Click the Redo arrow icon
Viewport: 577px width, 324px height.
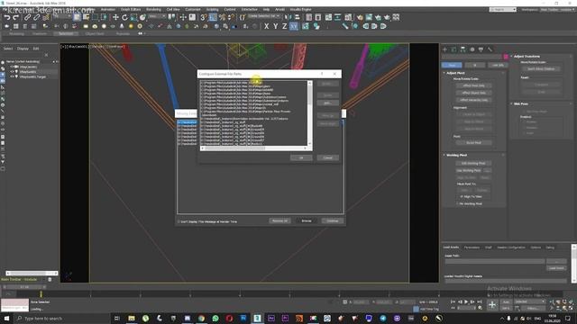16,17
